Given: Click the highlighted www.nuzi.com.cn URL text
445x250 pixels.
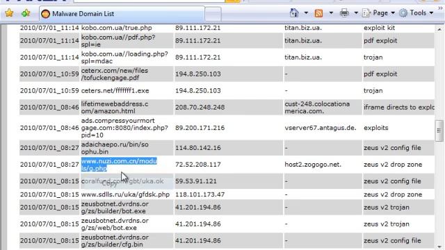Looking at the screenshot, I should (119, 165).
